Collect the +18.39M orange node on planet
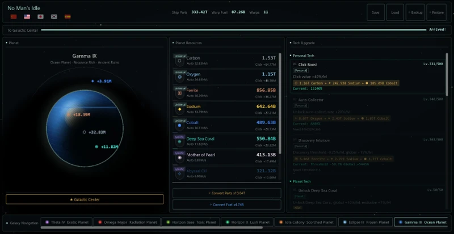 pos(79,115)
